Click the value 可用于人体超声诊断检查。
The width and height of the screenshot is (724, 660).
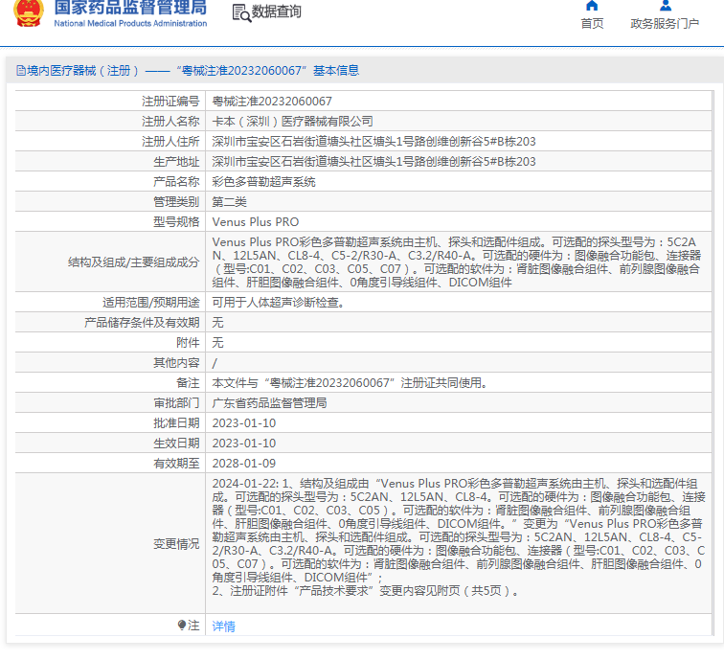tap(279, 303)
